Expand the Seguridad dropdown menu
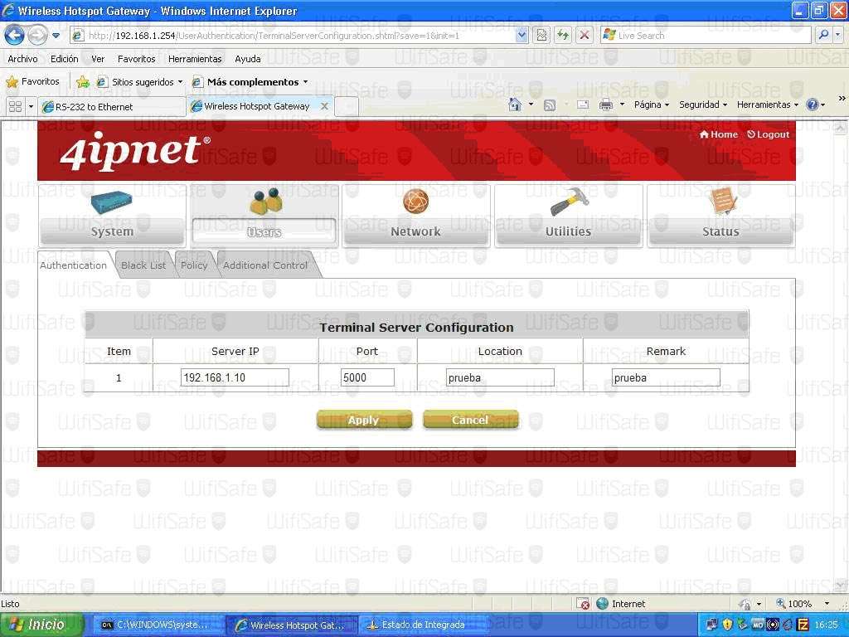Image resolution: width=849 pixels, height=637 pixels. coord(702,105)
